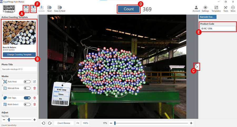Toggle the Auto Area mode switch
This screenshot has width=237, height=127.
[27, 82]
